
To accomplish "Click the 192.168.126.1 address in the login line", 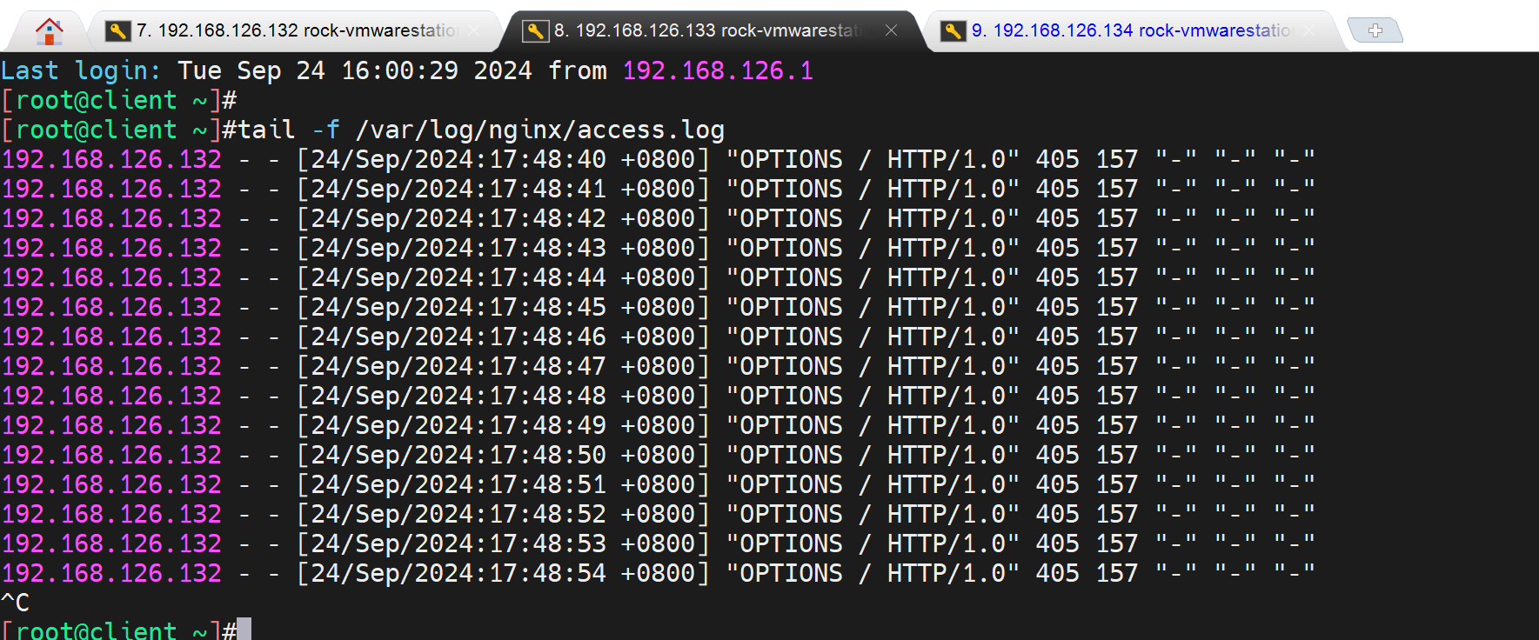I will [x=718, y=70].
